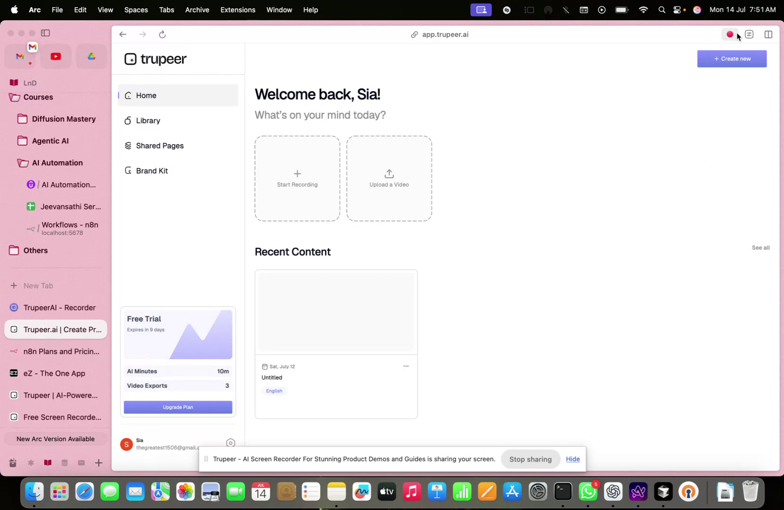Open the Untitled video thumbnail
This screenshot has height=510, width=784.
click(x=336, y=311)
